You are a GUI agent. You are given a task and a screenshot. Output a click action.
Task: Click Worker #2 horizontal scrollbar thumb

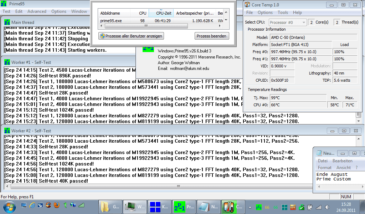click(179, 186)
